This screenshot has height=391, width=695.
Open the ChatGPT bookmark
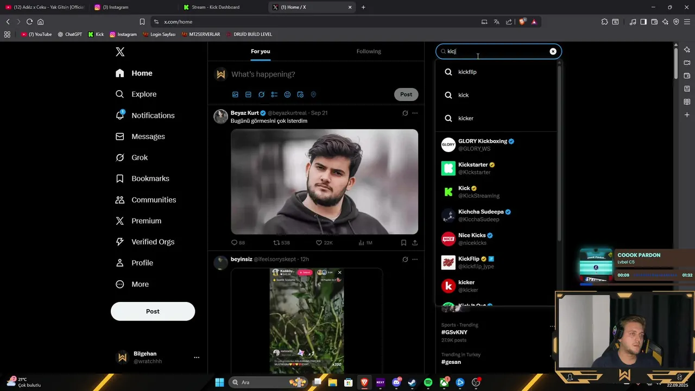70,34
